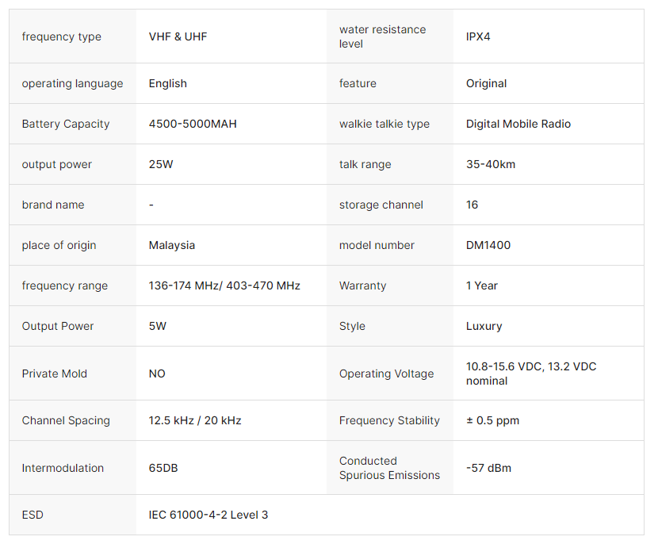The width and height of the screenshot is (658, 548).
Task: Select the '25W' output power value
Action: click(160, 164)
